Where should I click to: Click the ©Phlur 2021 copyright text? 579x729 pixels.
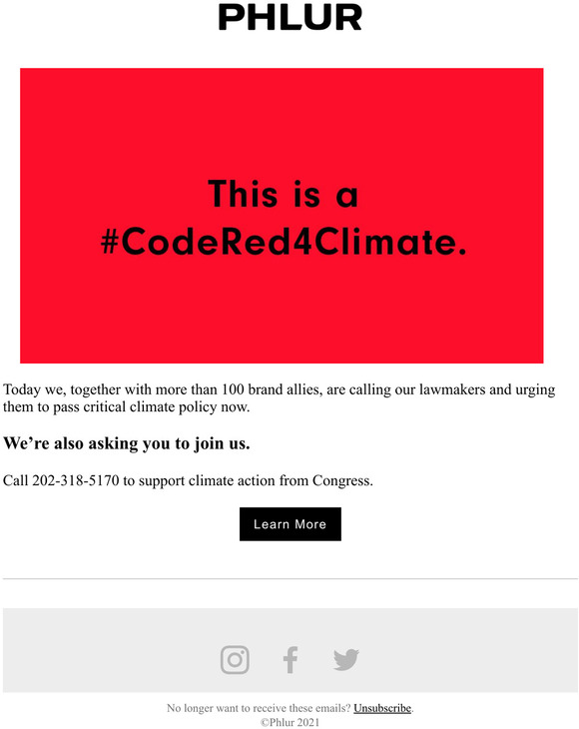289,722
